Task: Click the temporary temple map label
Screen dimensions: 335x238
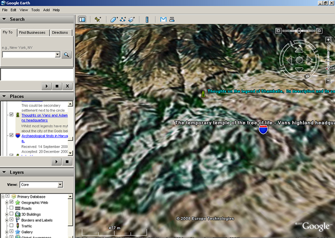Action: [x=255, y=123]
